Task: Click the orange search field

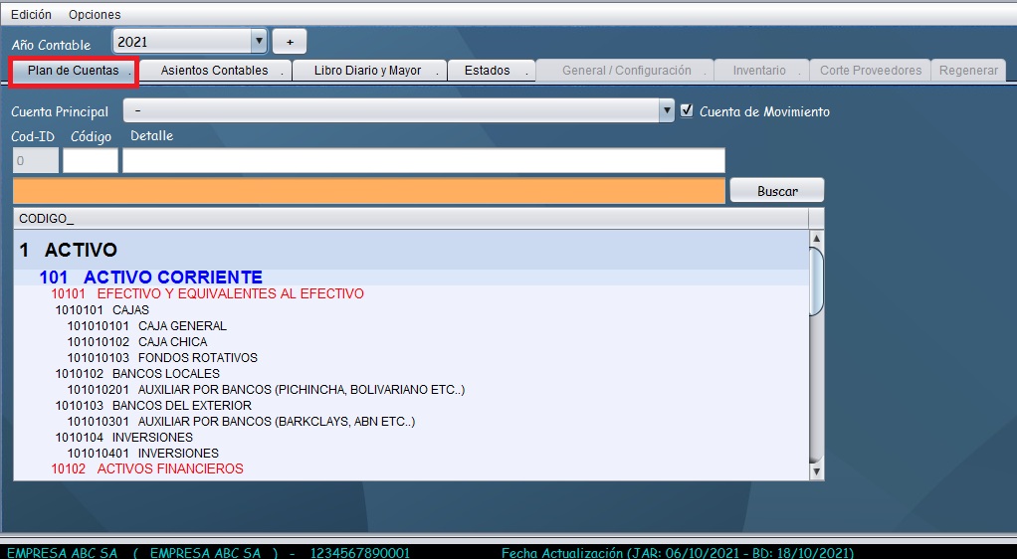Action: [x=368, y=191]
